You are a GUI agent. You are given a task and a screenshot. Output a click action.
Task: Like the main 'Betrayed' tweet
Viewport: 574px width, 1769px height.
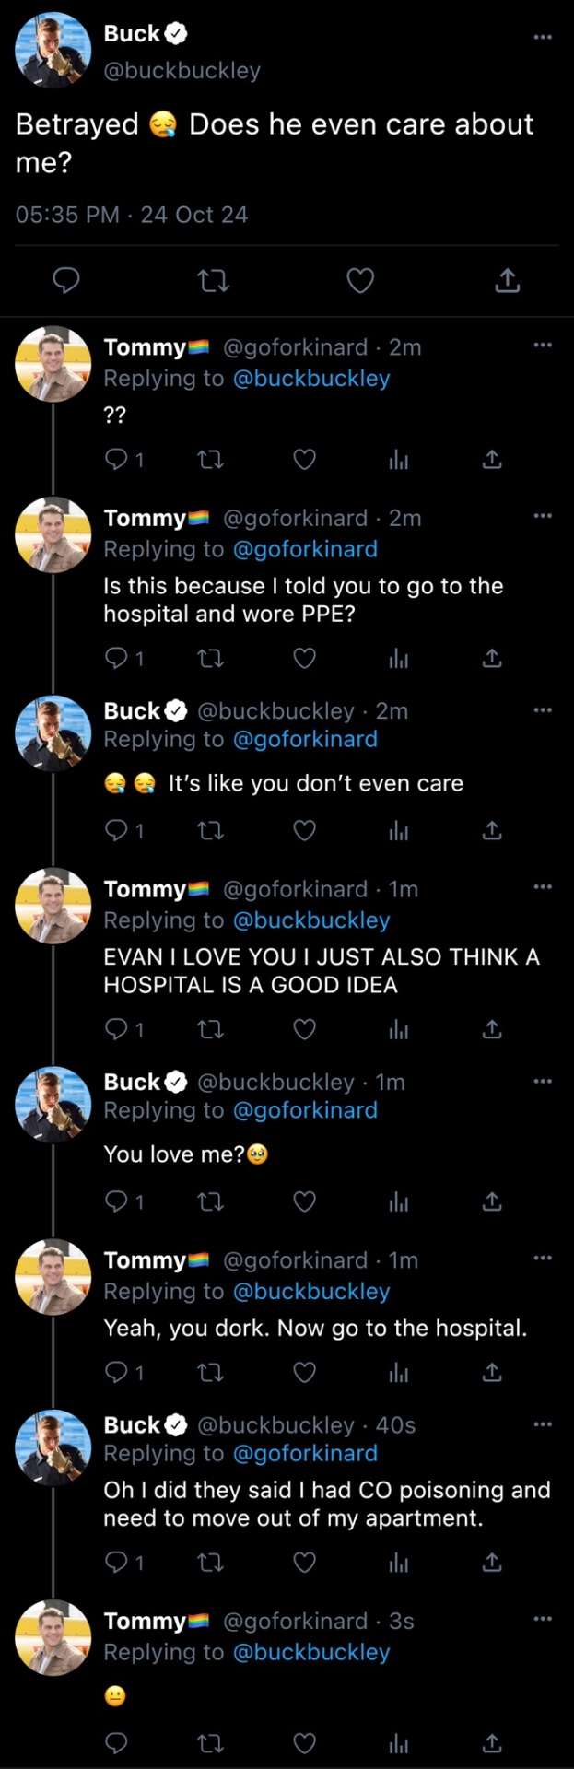pos(360,281)
